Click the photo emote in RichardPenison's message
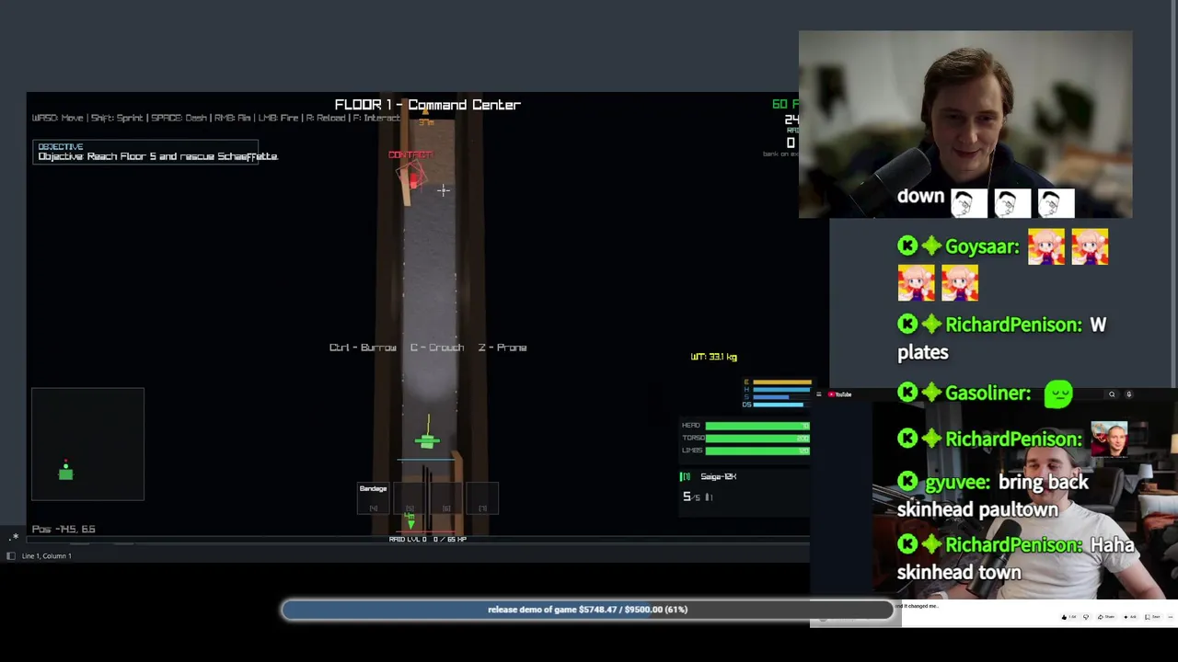 pos(1109,439)
